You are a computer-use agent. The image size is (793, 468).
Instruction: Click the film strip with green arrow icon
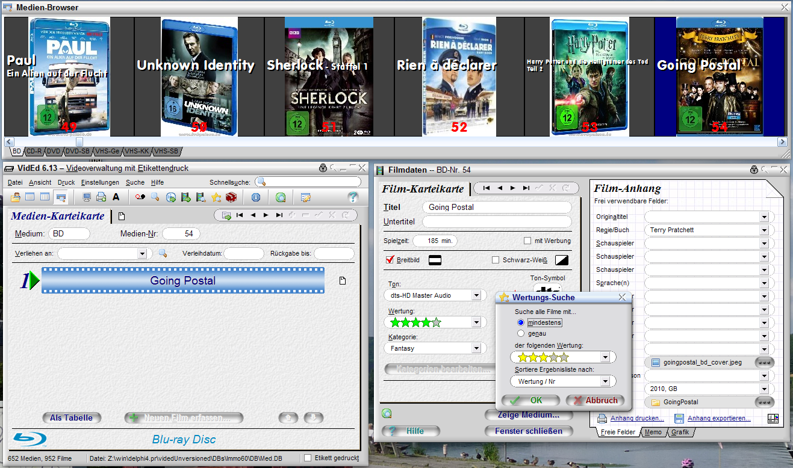pos(185,197)
